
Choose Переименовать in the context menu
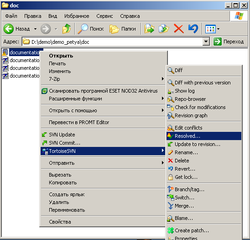tap(103, 210)
